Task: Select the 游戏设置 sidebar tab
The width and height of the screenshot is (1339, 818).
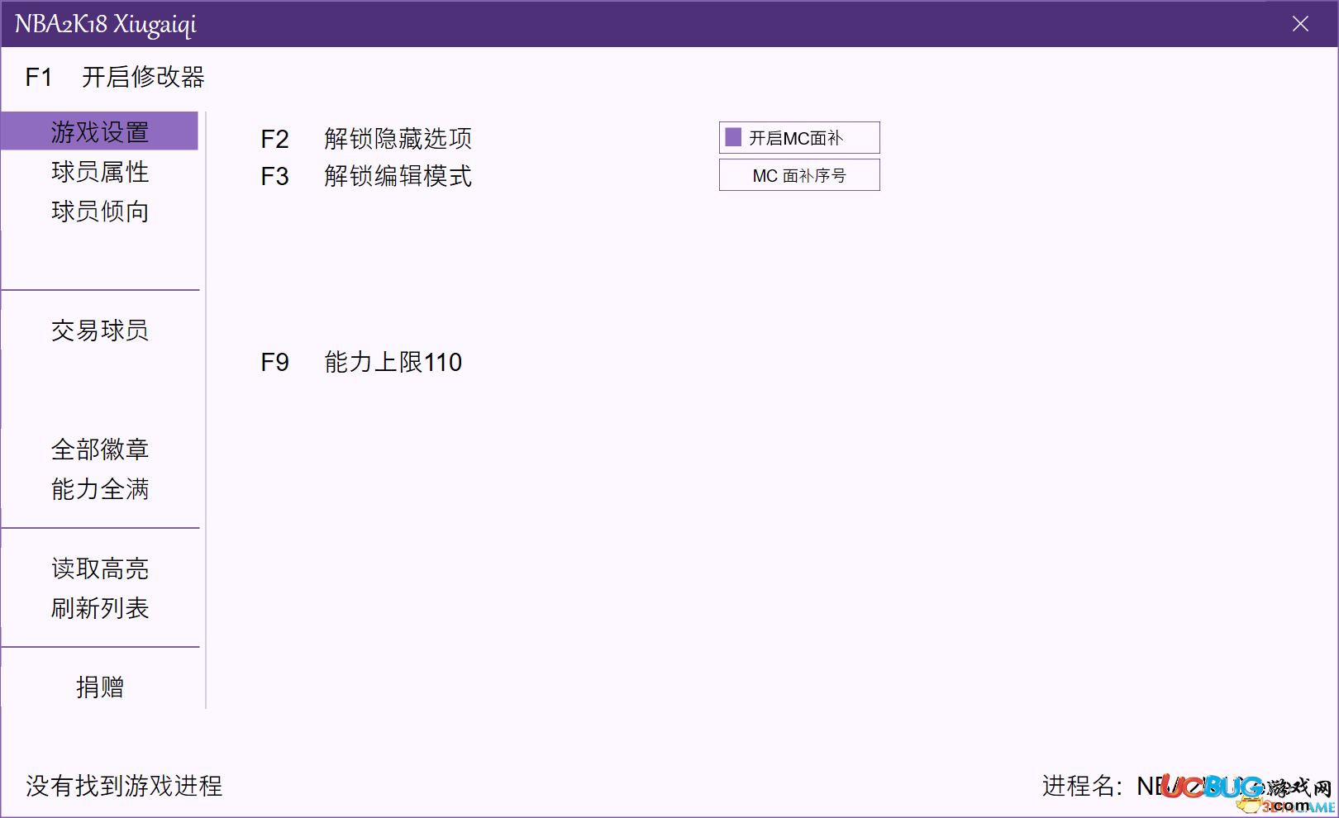Action: coord(99,131)
